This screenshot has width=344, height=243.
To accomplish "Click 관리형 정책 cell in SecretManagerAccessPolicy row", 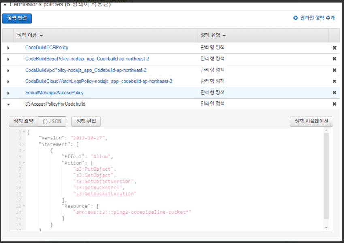I will 212,92.
